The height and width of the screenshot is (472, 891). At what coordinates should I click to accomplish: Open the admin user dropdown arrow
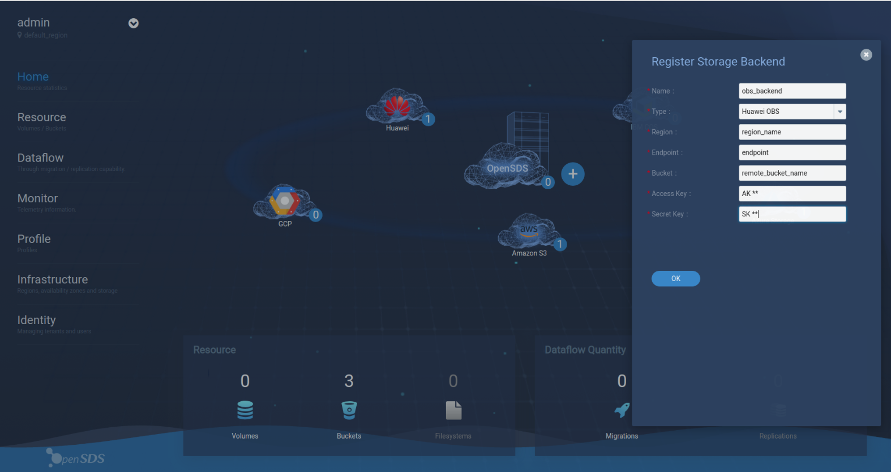134,23
